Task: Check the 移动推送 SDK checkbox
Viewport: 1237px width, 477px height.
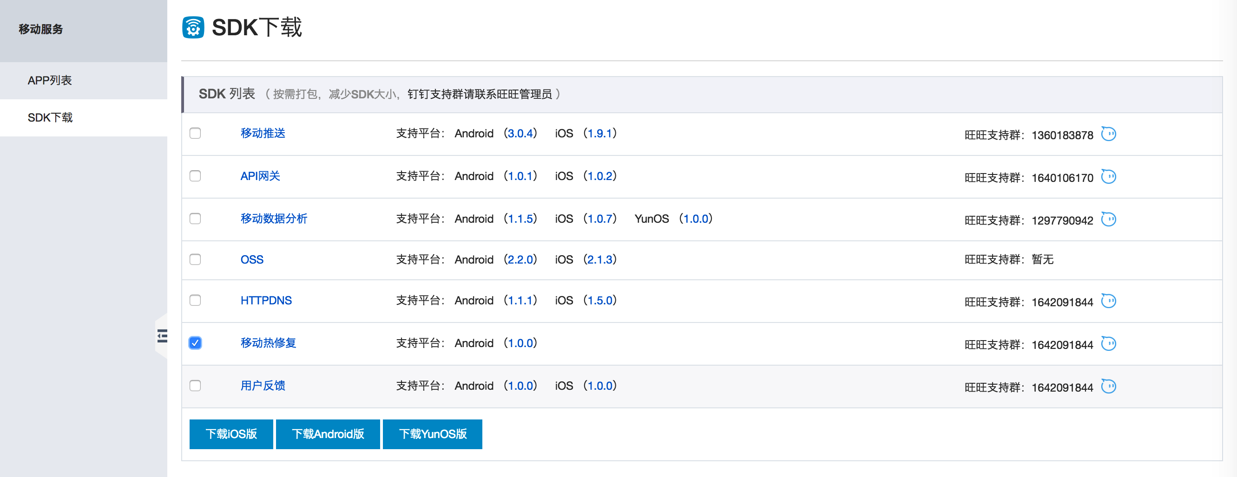Action: (x=195, y=133)
